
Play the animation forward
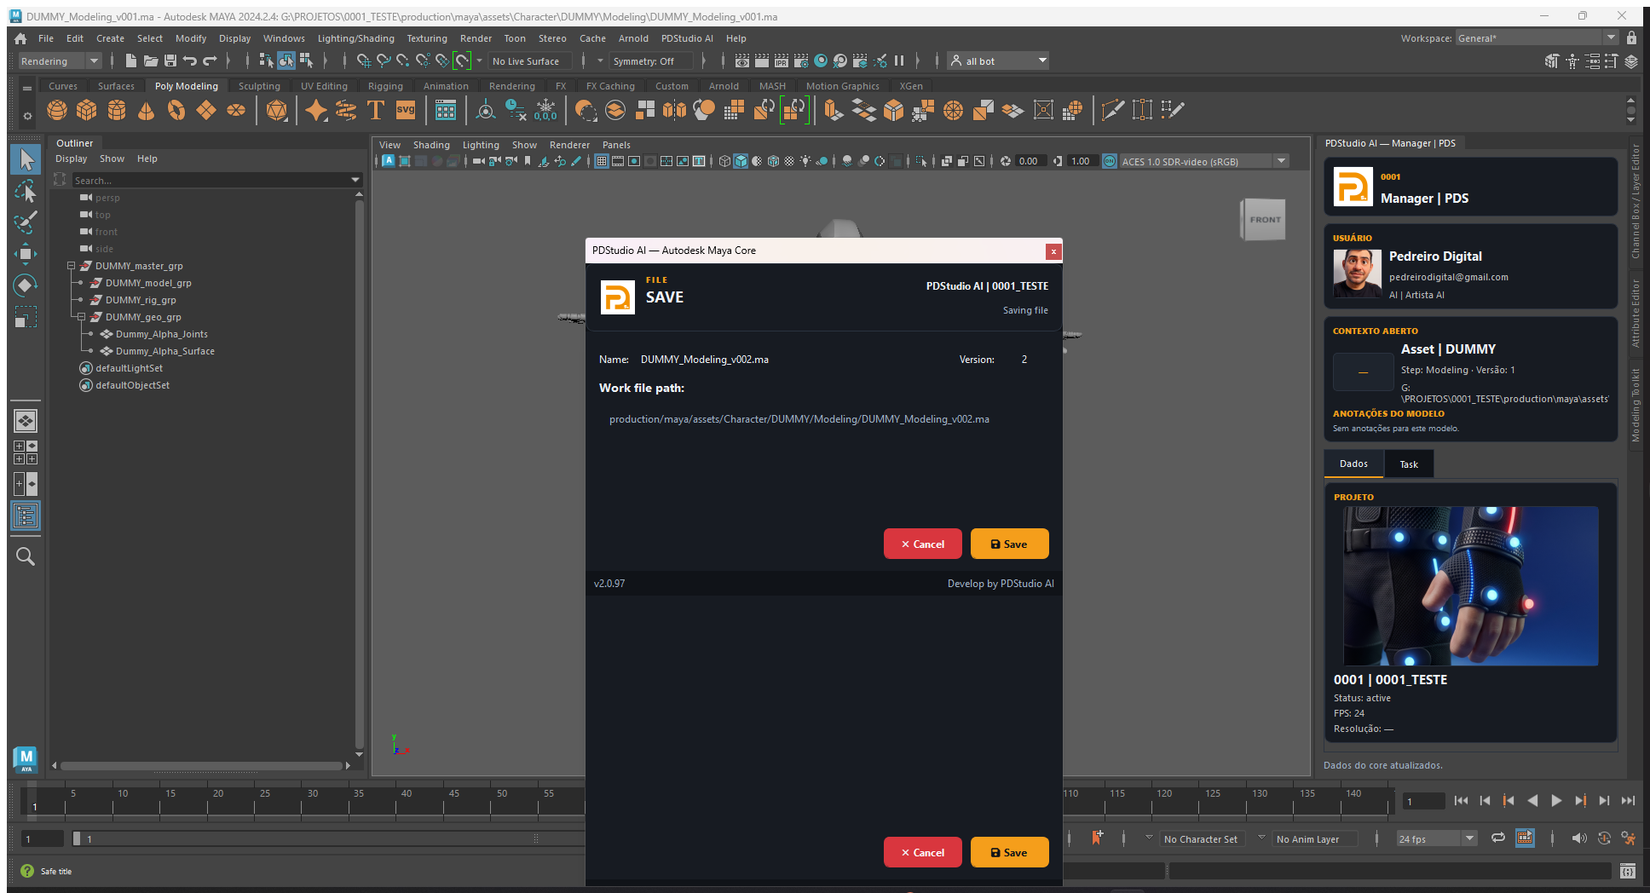point(1556,800)
